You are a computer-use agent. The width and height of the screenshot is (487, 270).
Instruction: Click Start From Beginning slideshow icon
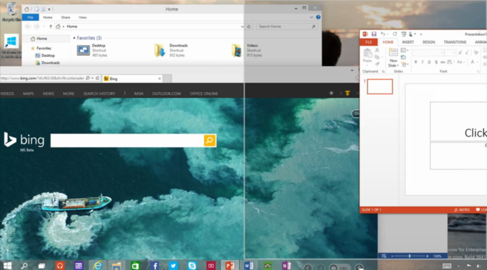click(404, 34)
